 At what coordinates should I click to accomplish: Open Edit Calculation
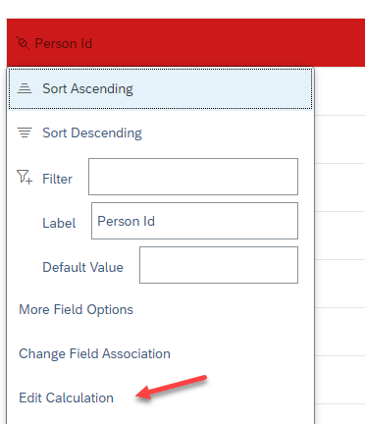(x=66, y=397)
